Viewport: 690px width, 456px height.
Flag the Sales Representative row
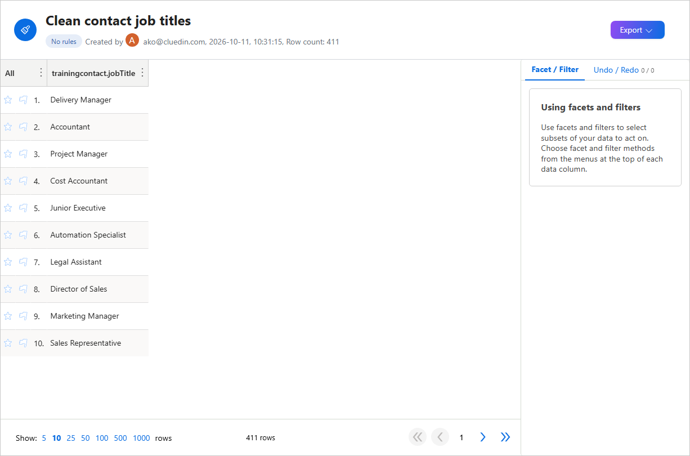23,343
